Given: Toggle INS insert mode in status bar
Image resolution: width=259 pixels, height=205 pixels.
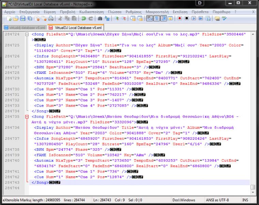Looking at the screenshot, I should (245, 200).
